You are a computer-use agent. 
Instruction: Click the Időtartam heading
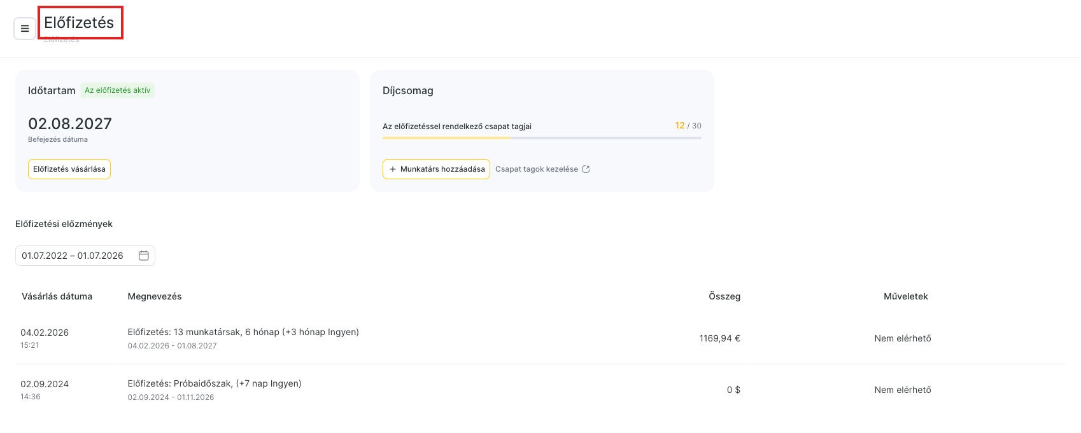point(52,90)
